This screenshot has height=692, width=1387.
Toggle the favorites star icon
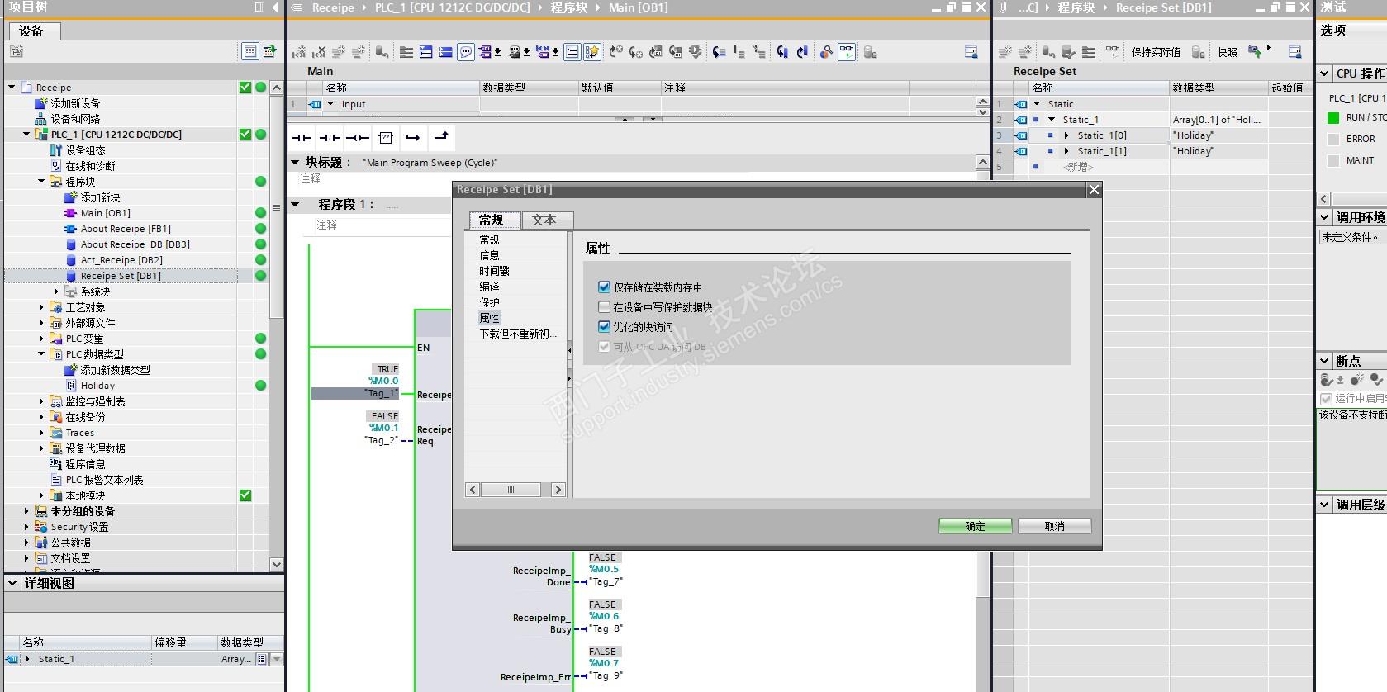point(592,52)
